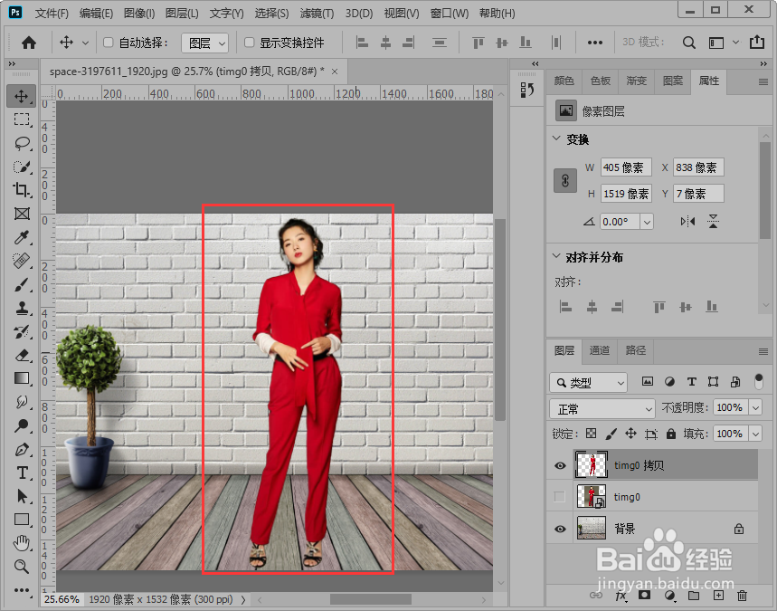Select the History Brush tool
This screenshot has height=611, width=777.
pyautogui.click(x=22, y=332)
